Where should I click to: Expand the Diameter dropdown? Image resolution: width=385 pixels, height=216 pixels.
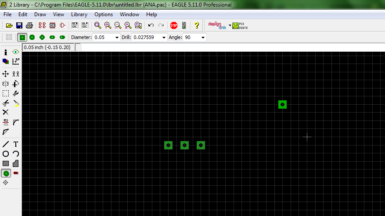117,38
